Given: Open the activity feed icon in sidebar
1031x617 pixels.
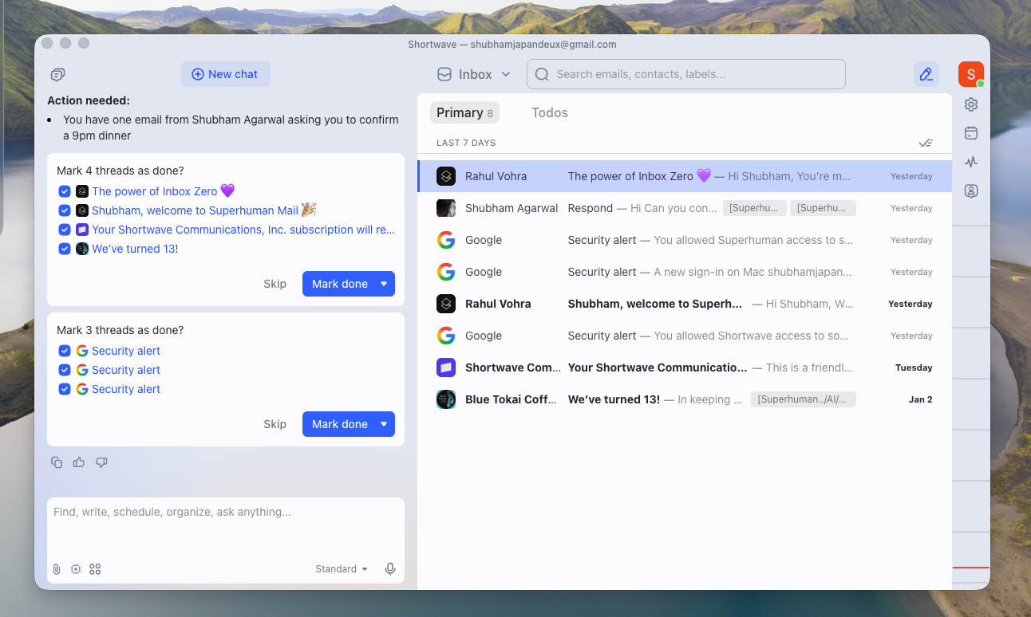Looking at the screenshot, I should pyautogui.click(x=970, y=162).
